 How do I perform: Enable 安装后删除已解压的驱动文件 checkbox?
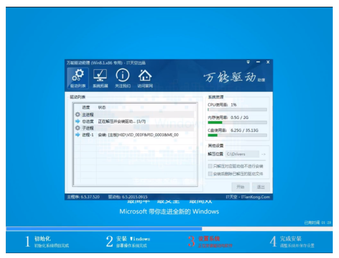click(x=210, y=174)
